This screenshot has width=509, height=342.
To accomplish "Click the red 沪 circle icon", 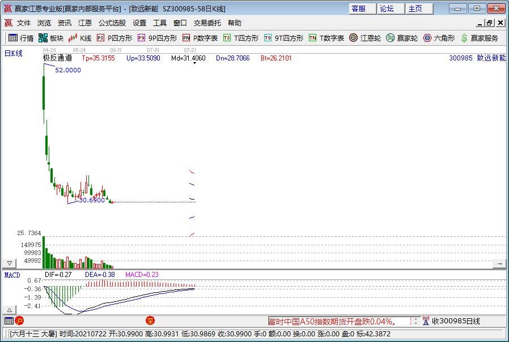I will 19,321.
